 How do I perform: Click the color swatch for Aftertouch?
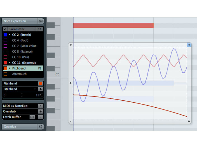(x=5, y=74)
